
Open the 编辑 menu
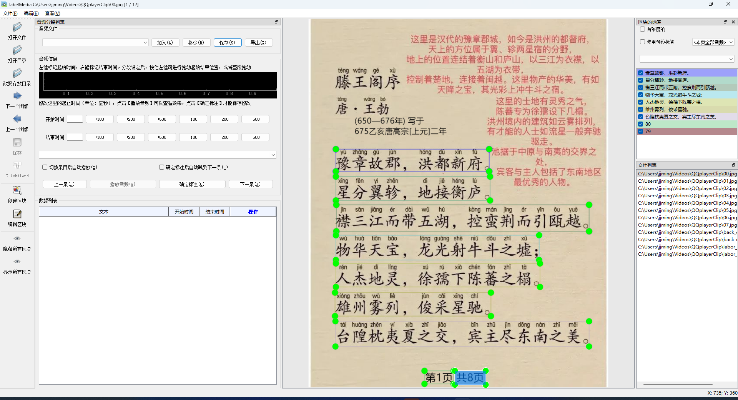31,13
